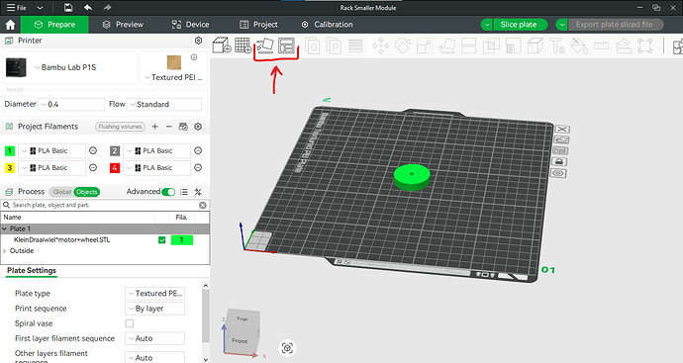
Task: Open the Calibration tab
Action: [x=327, y=25]
